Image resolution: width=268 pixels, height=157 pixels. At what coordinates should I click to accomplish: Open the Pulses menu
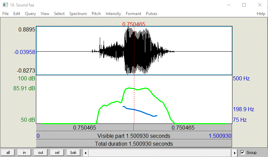152,14
